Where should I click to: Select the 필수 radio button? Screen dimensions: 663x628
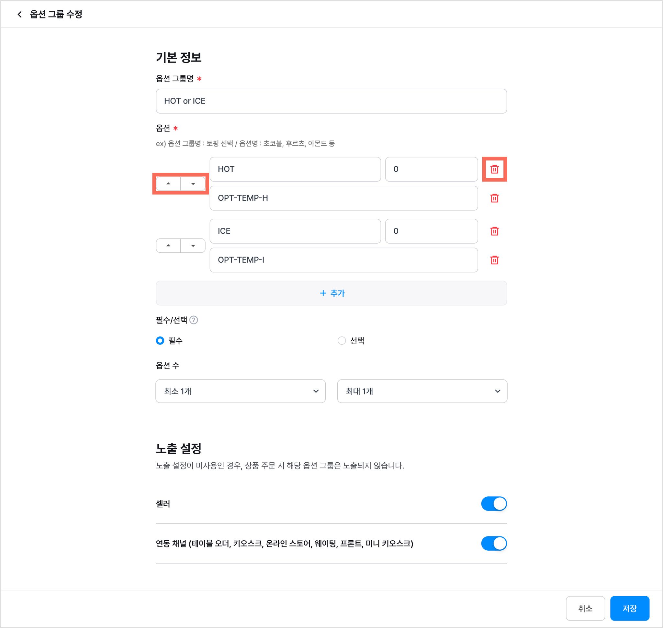pos(160,341)
